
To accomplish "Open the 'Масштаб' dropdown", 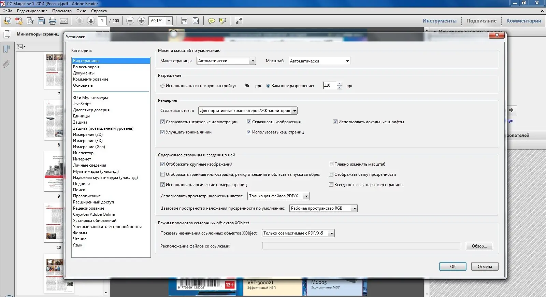I will (319, 61).
